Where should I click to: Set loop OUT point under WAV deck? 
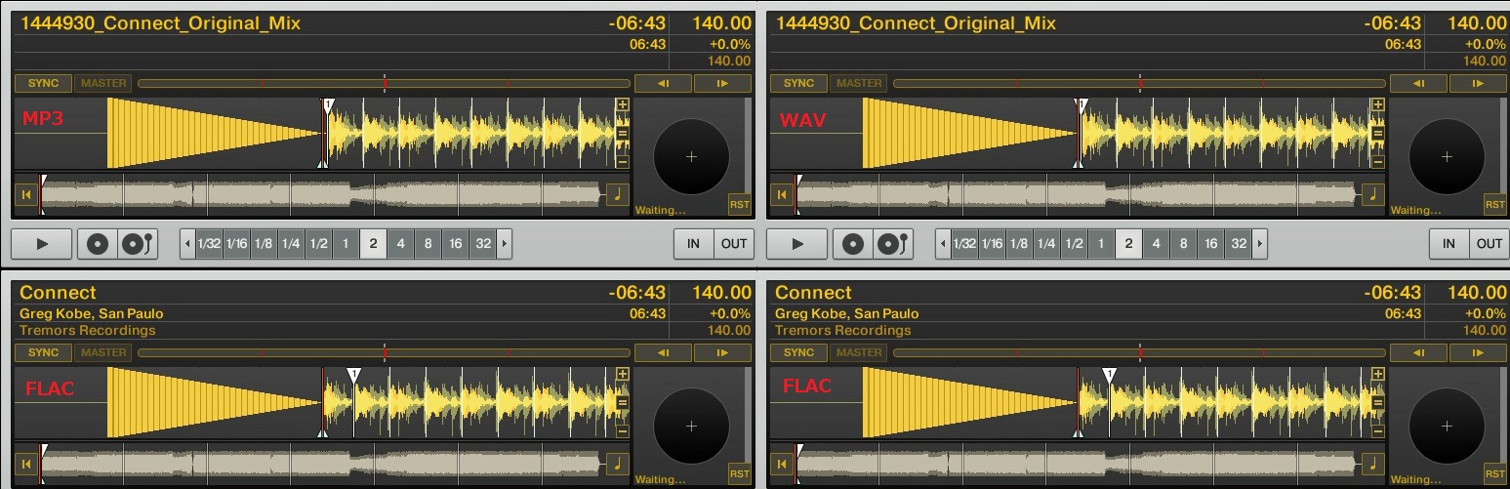[x=1490, y=243]
